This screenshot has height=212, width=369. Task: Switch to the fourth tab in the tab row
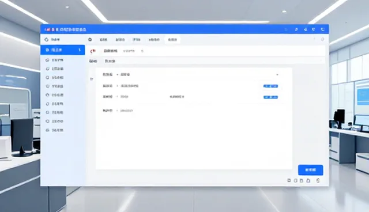154,40
